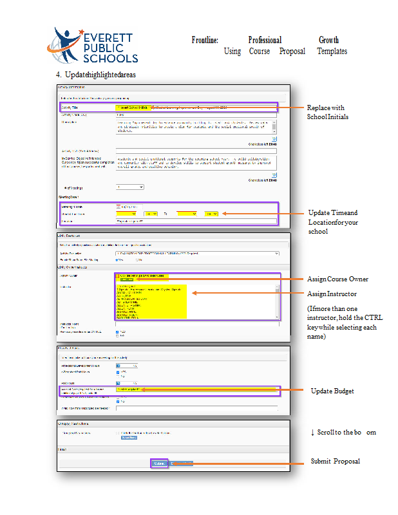The width and height of the screenshot is (398, 515).
Task: Click the Assign Course Owner annotation text
Action: 337,279
